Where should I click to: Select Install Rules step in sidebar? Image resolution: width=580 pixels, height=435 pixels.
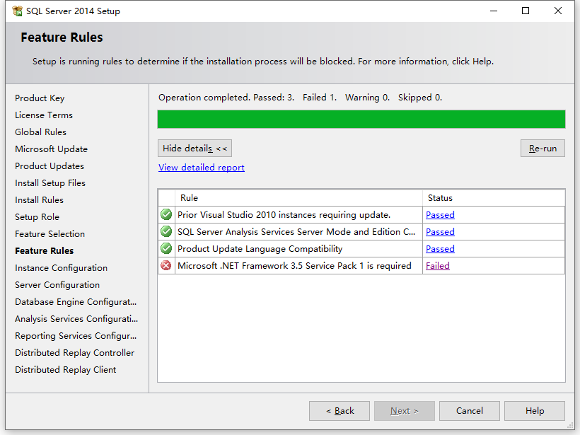pos(39,200)
